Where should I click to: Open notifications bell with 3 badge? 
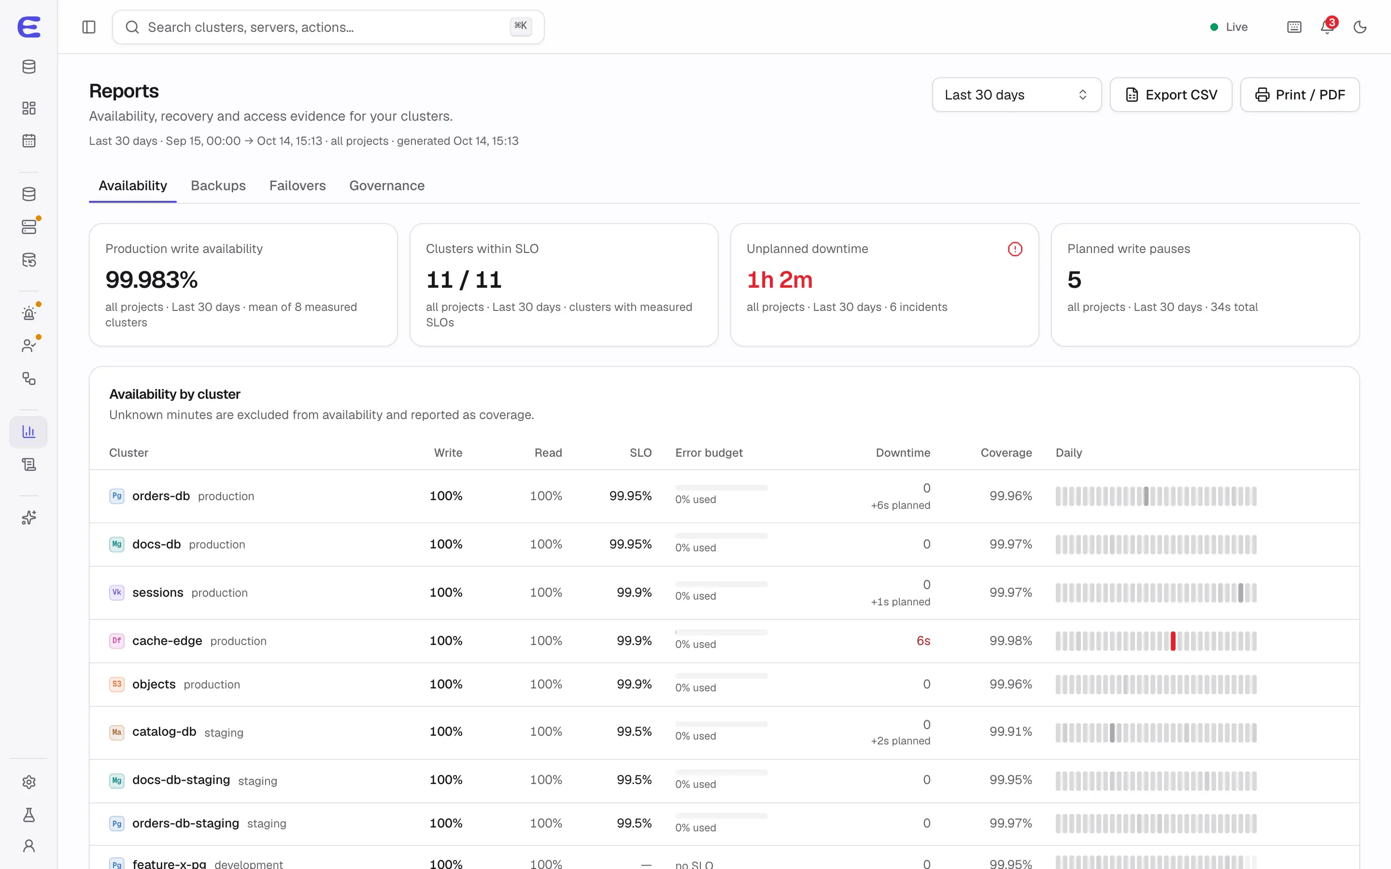[1328, 27]
